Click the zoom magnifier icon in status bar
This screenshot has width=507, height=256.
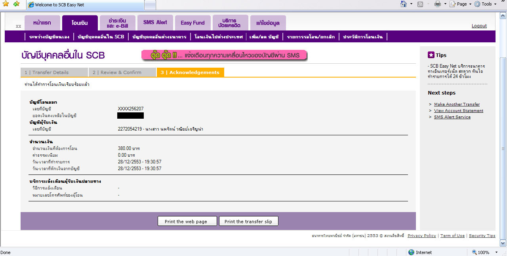(x=475, y=252)
